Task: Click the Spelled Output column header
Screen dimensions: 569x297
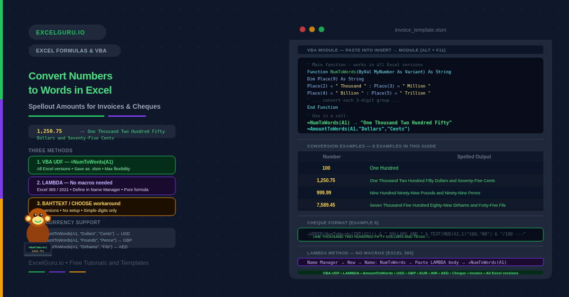Action: coord(474,157)
